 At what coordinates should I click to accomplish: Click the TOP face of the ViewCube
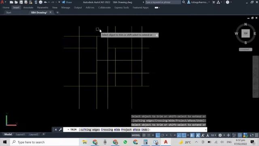[x=246, y=33]
